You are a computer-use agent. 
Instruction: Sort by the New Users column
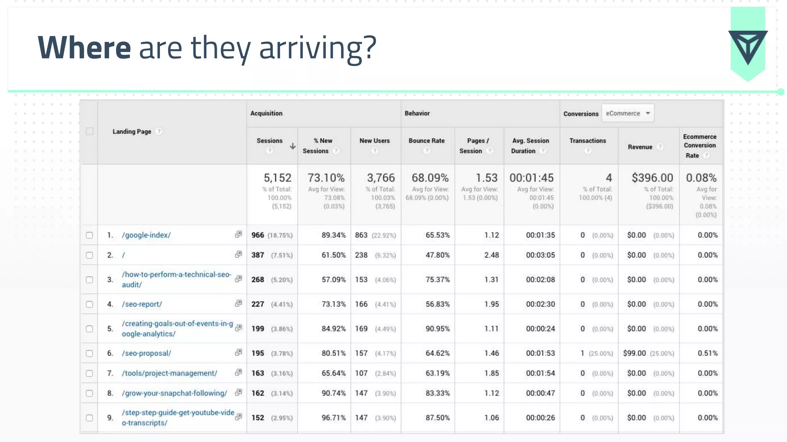374,141
